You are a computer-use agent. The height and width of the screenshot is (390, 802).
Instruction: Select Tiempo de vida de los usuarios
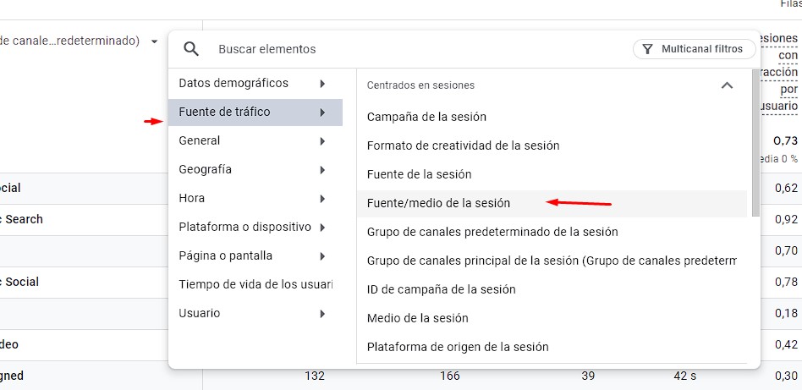[255, 284]
